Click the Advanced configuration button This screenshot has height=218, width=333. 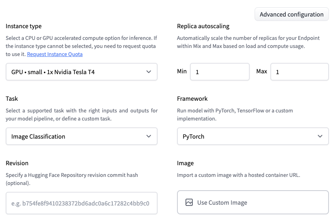pyautogui.click(x=291, y=15)
